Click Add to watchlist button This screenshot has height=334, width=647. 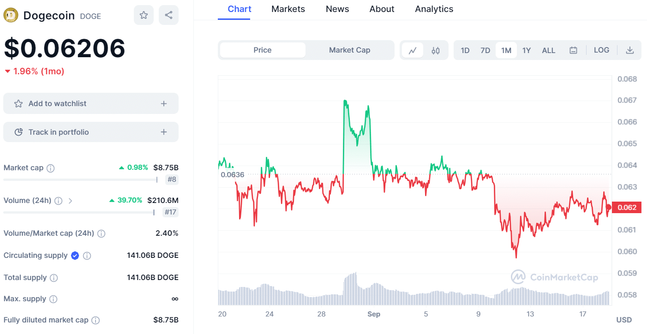coord(91,103)
